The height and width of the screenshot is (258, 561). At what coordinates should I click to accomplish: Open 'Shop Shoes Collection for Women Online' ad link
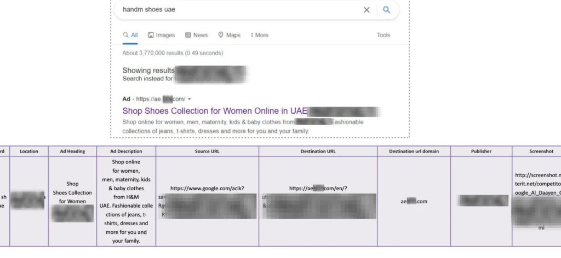coord(215,111)
